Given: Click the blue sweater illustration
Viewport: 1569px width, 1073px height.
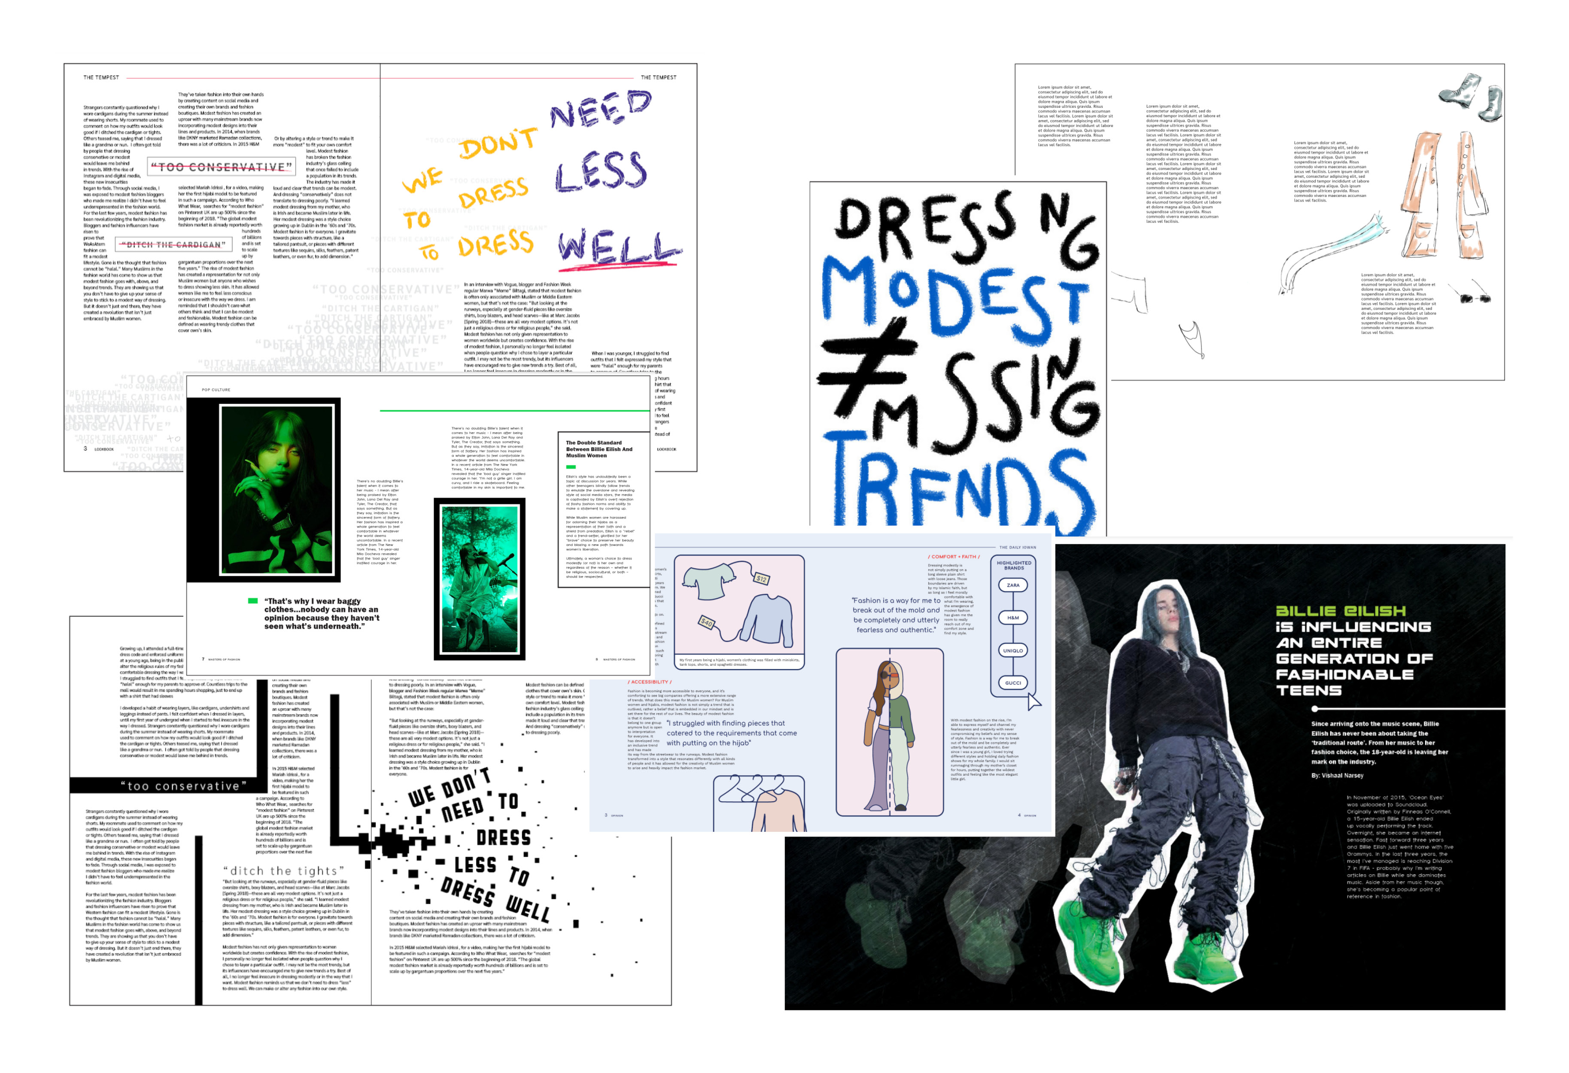Looking at the screenshot, I should [x=767, y=619].
